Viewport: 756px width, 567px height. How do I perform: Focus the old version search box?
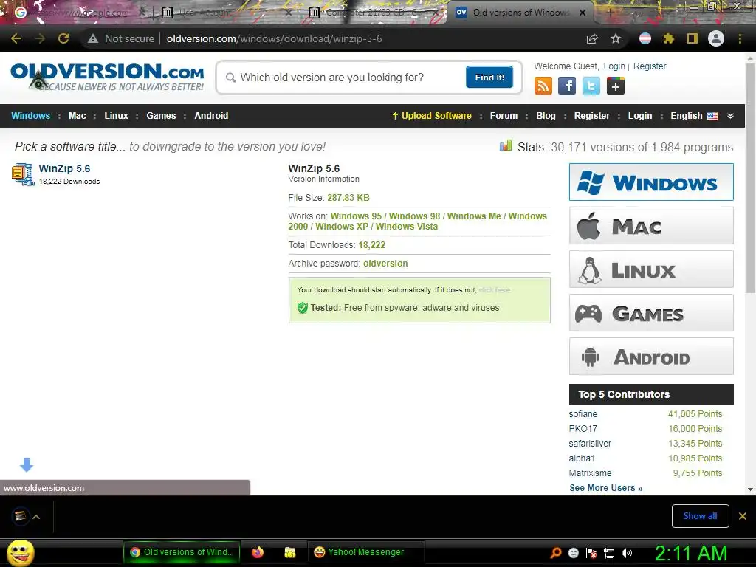tap(345, 78)
